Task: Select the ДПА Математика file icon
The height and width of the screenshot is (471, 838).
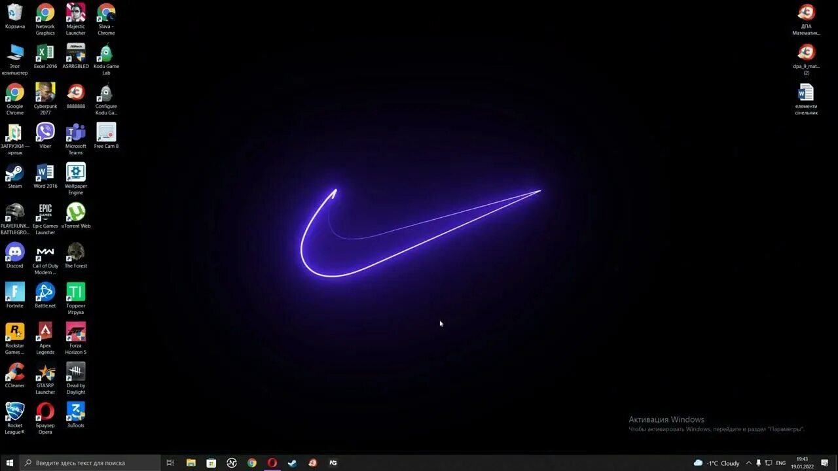Action: click(x=806, y=19)
